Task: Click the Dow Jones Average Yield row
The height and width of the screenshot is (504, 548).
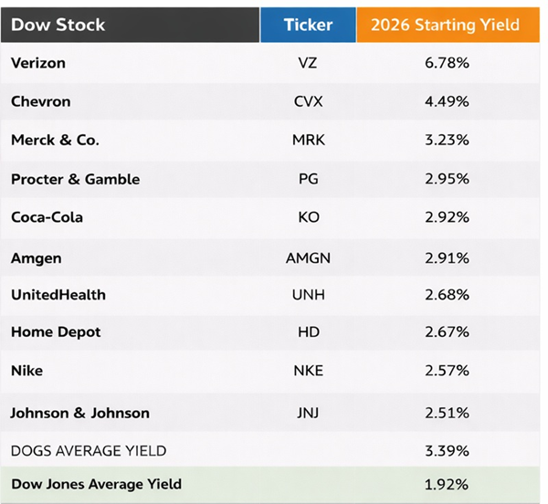Action: (96, 484)
